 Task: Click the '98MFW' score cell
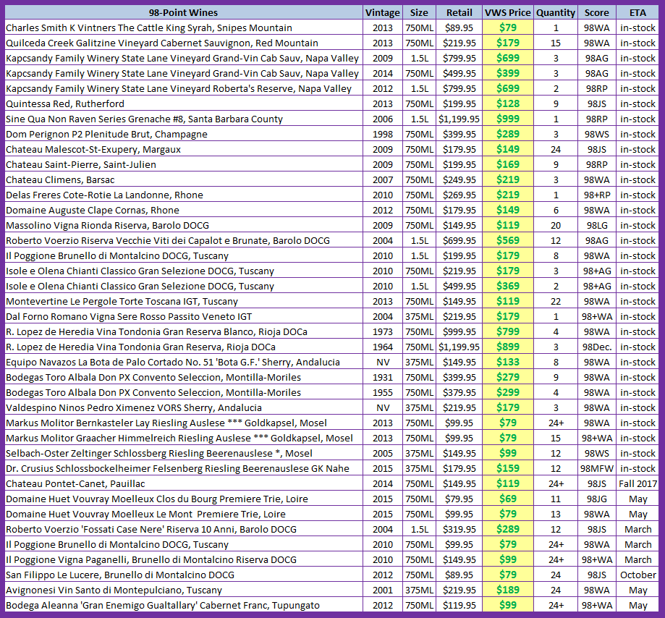[x=597, y=469]
